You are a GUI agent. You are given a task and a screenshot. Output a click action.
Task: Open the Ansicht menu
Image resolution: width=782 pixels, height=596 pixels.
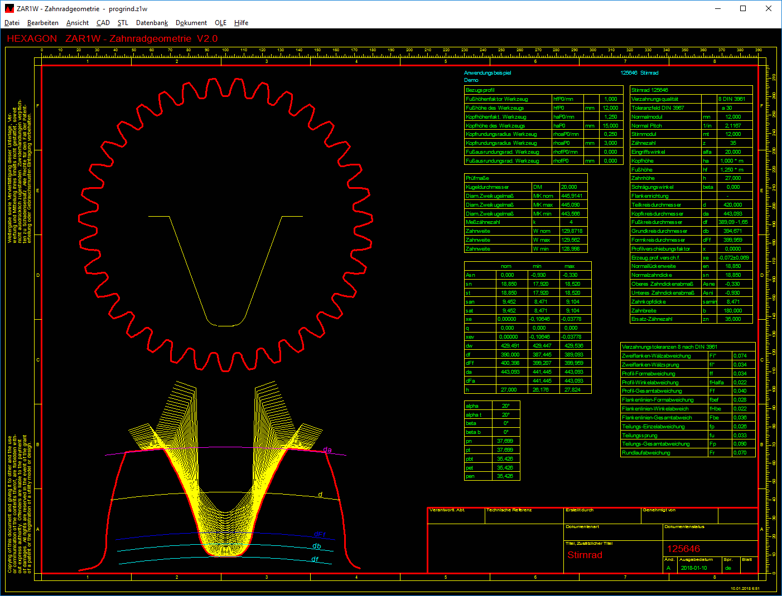pyautogui.click(x=78, y=23)
